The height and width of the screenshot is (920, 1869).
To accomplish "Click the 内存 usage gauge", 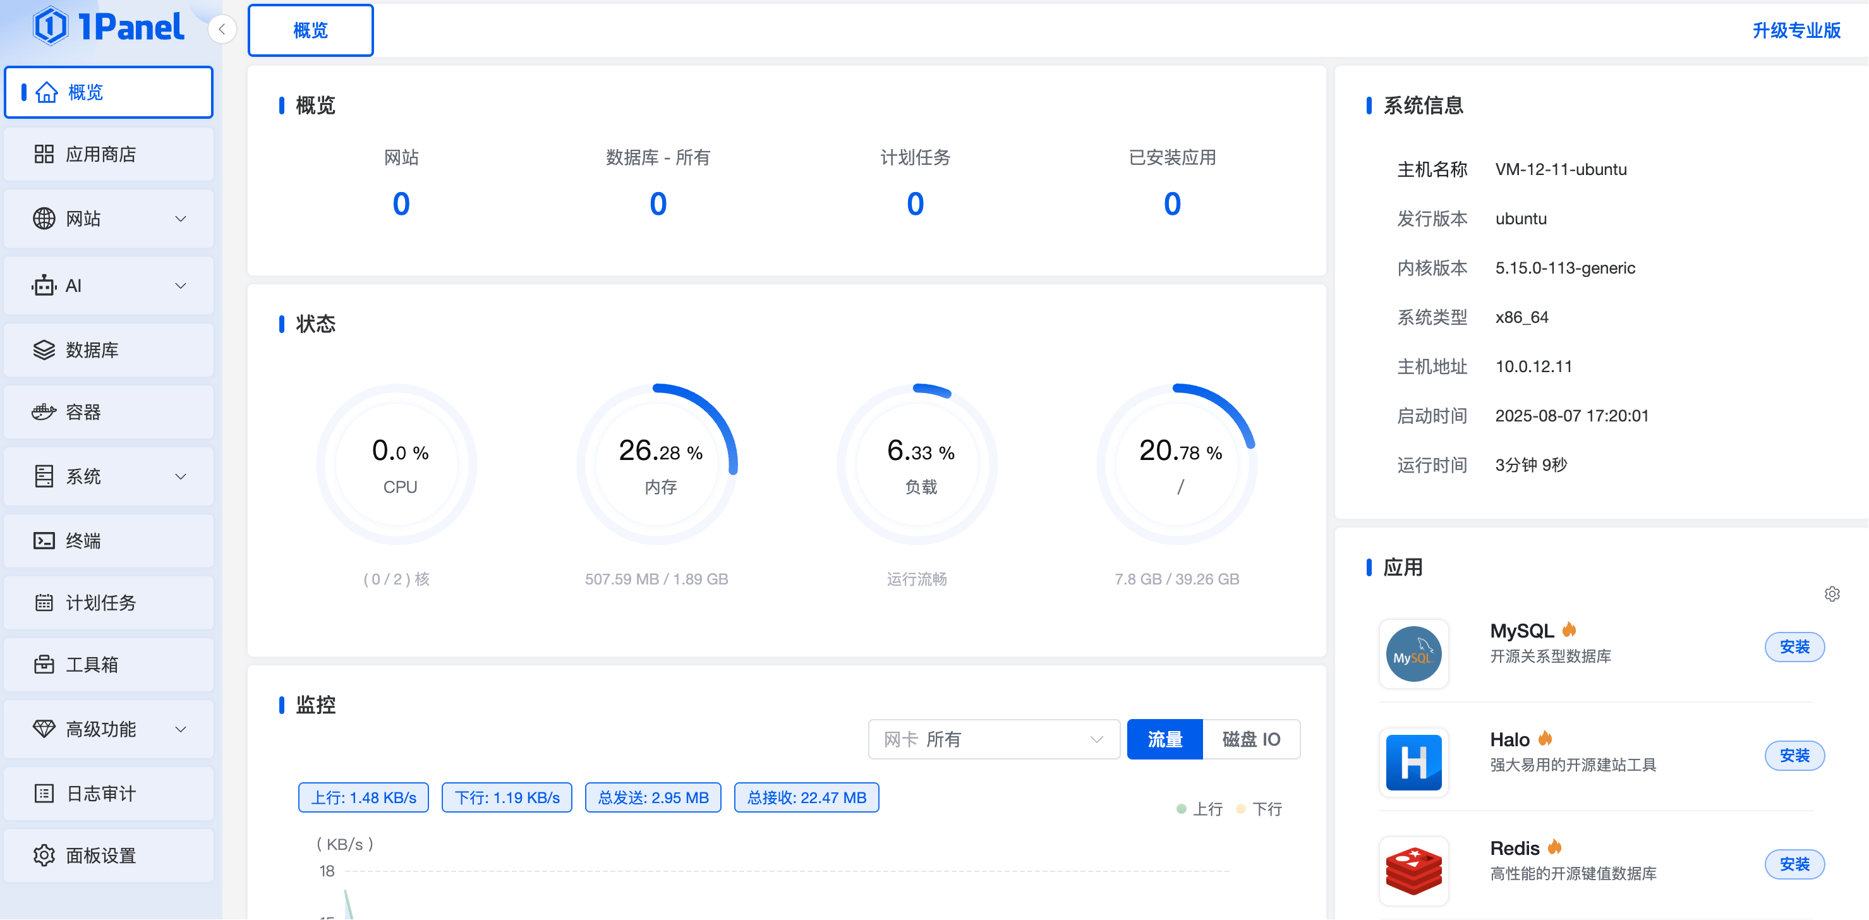I will pyautogui.click(x=658, y=464).
